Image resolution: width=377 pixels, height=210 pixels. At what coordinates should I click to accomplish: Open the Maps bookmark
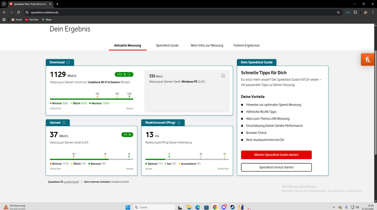pyautogui.click(x=47, y=20)
